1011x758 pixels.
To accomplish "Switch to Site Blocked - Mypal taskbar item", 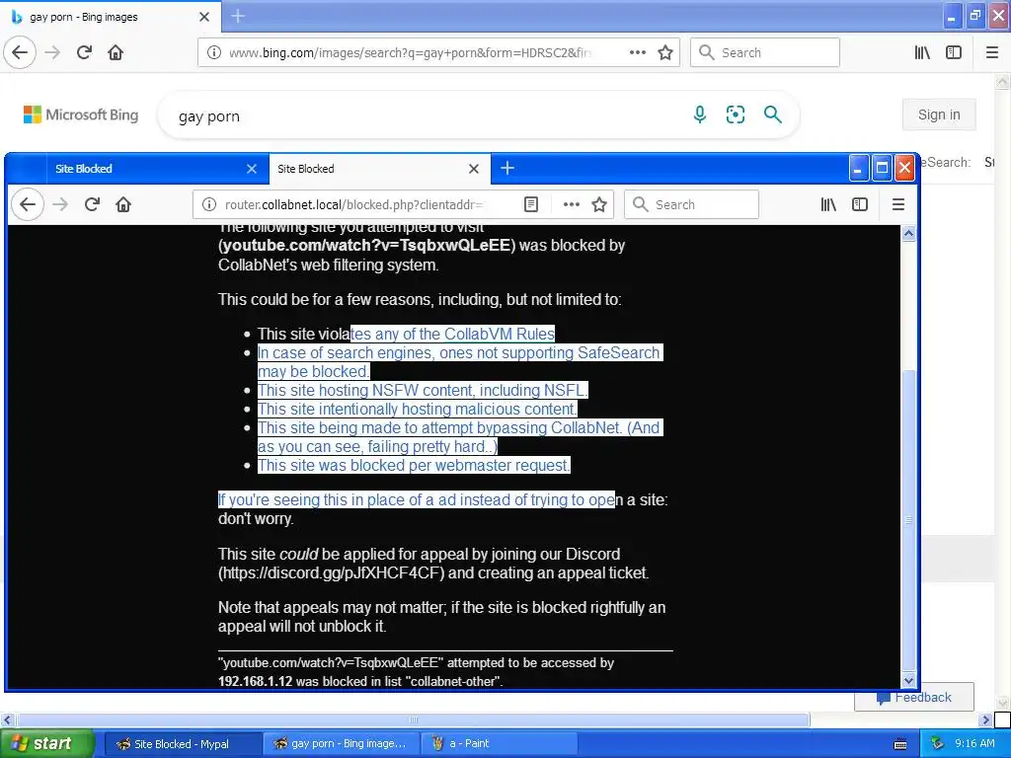I will point(182,744).
